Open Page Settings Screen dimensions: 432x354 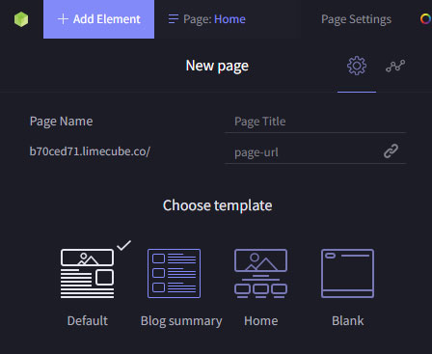pos(356,19)
